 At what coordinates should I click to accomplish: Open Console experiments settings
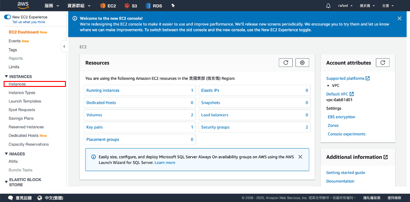point(346,134)
